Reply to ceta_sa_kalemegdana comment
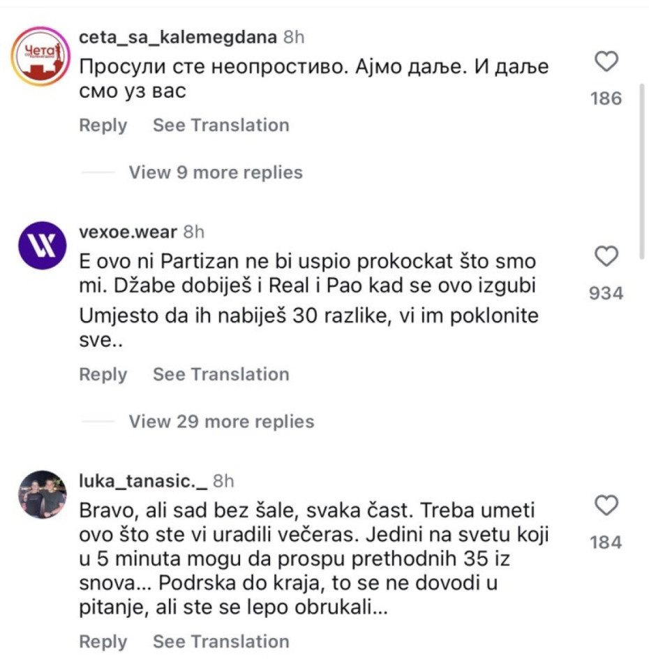649x659 pixels. [x=103, y=126]
